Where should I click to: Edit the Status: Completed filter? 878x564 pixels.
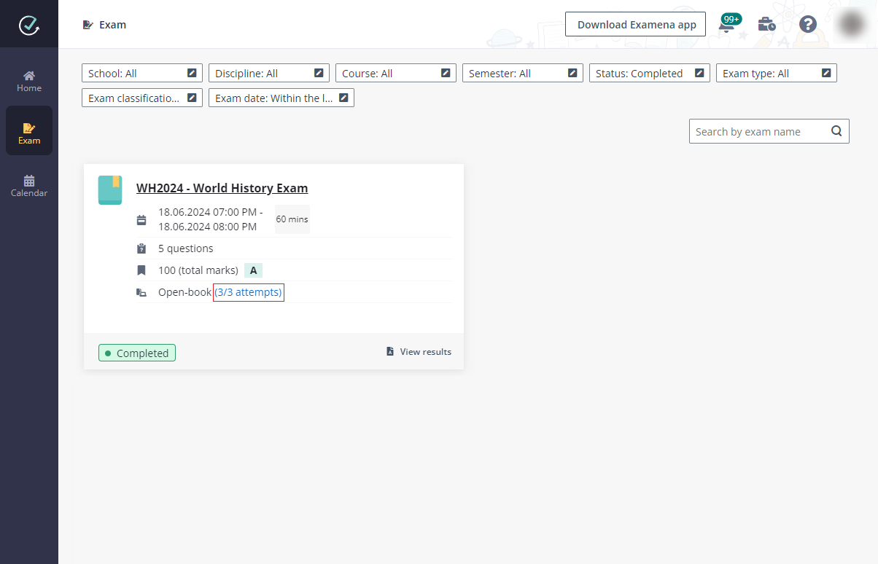click(x=699, y=73)
